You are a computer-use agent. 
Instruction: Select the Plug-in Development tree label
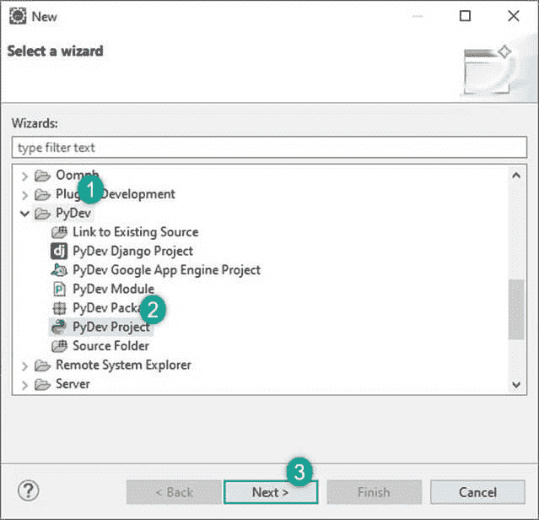click(x=116, y=194)
